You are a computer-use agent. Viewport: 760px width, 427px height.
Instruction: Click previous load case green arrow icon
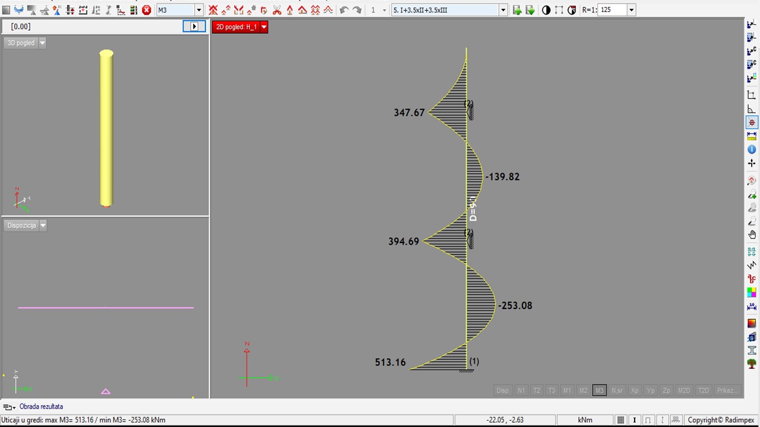(517, 10)
